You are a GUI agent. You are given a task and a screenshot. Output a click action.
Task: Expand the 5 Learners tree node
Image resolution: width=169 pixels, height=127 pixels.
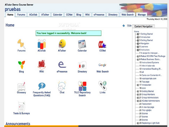point(138,47)
